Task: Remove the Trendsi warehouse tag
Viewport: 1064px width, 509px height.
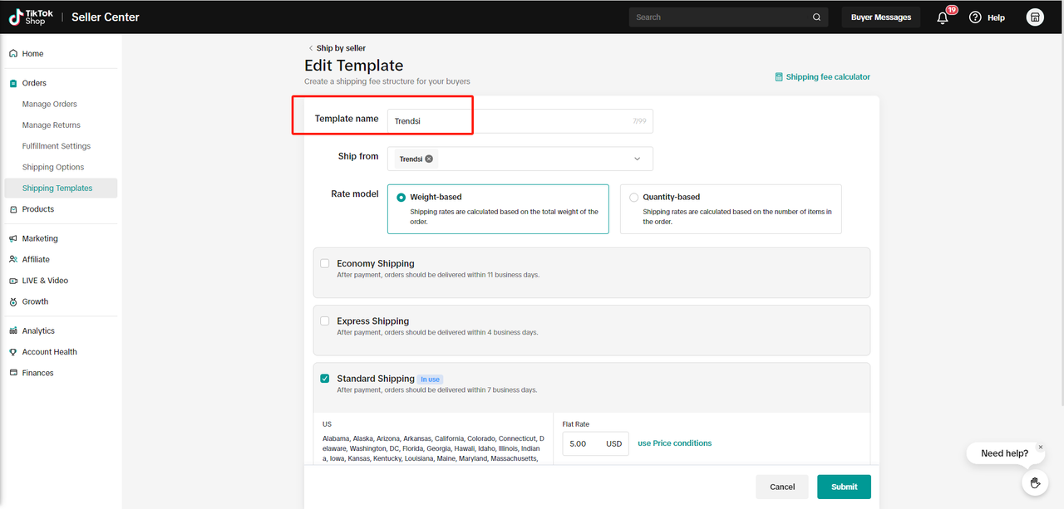Action: [429, 159]
